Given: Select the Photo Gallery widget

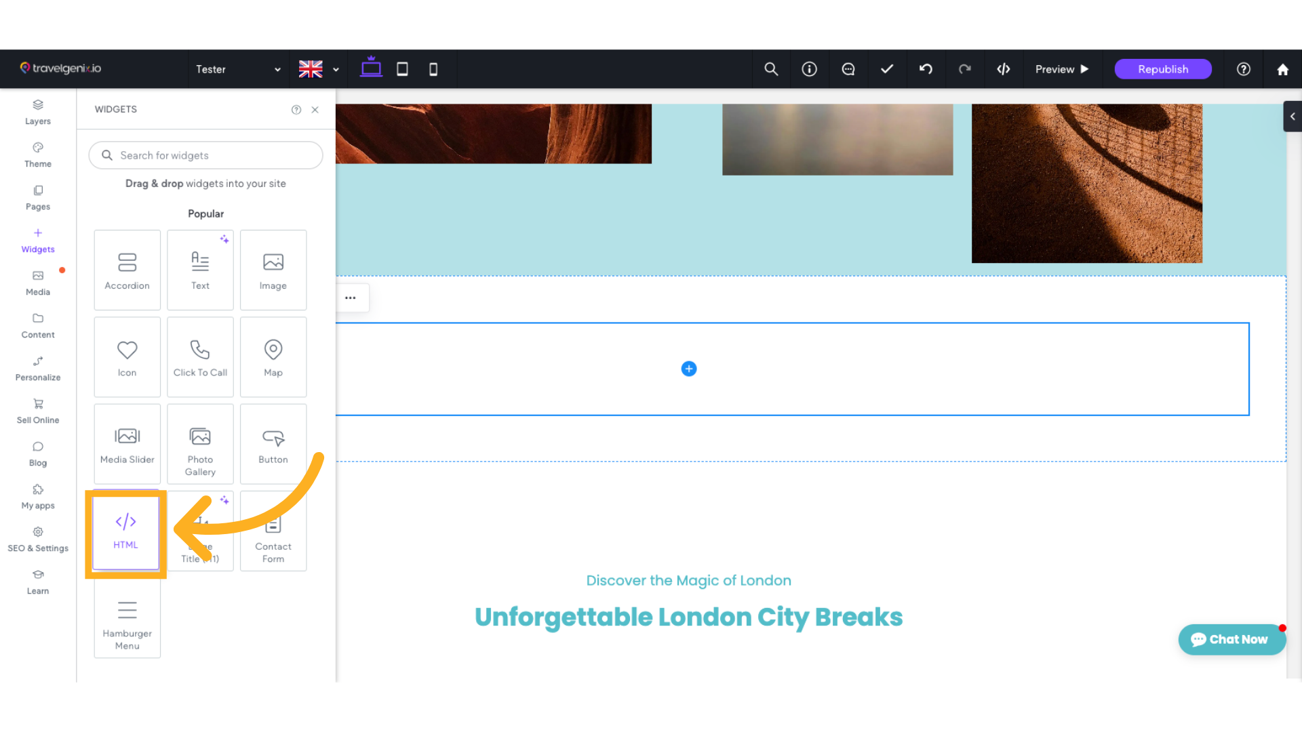Looking at the screenshot, I should tap(200, 444).
